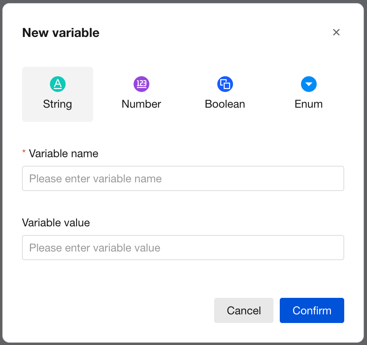Click the teal String type icon
This screenshot has height=345, width=367.
click(x=58, y=84)
